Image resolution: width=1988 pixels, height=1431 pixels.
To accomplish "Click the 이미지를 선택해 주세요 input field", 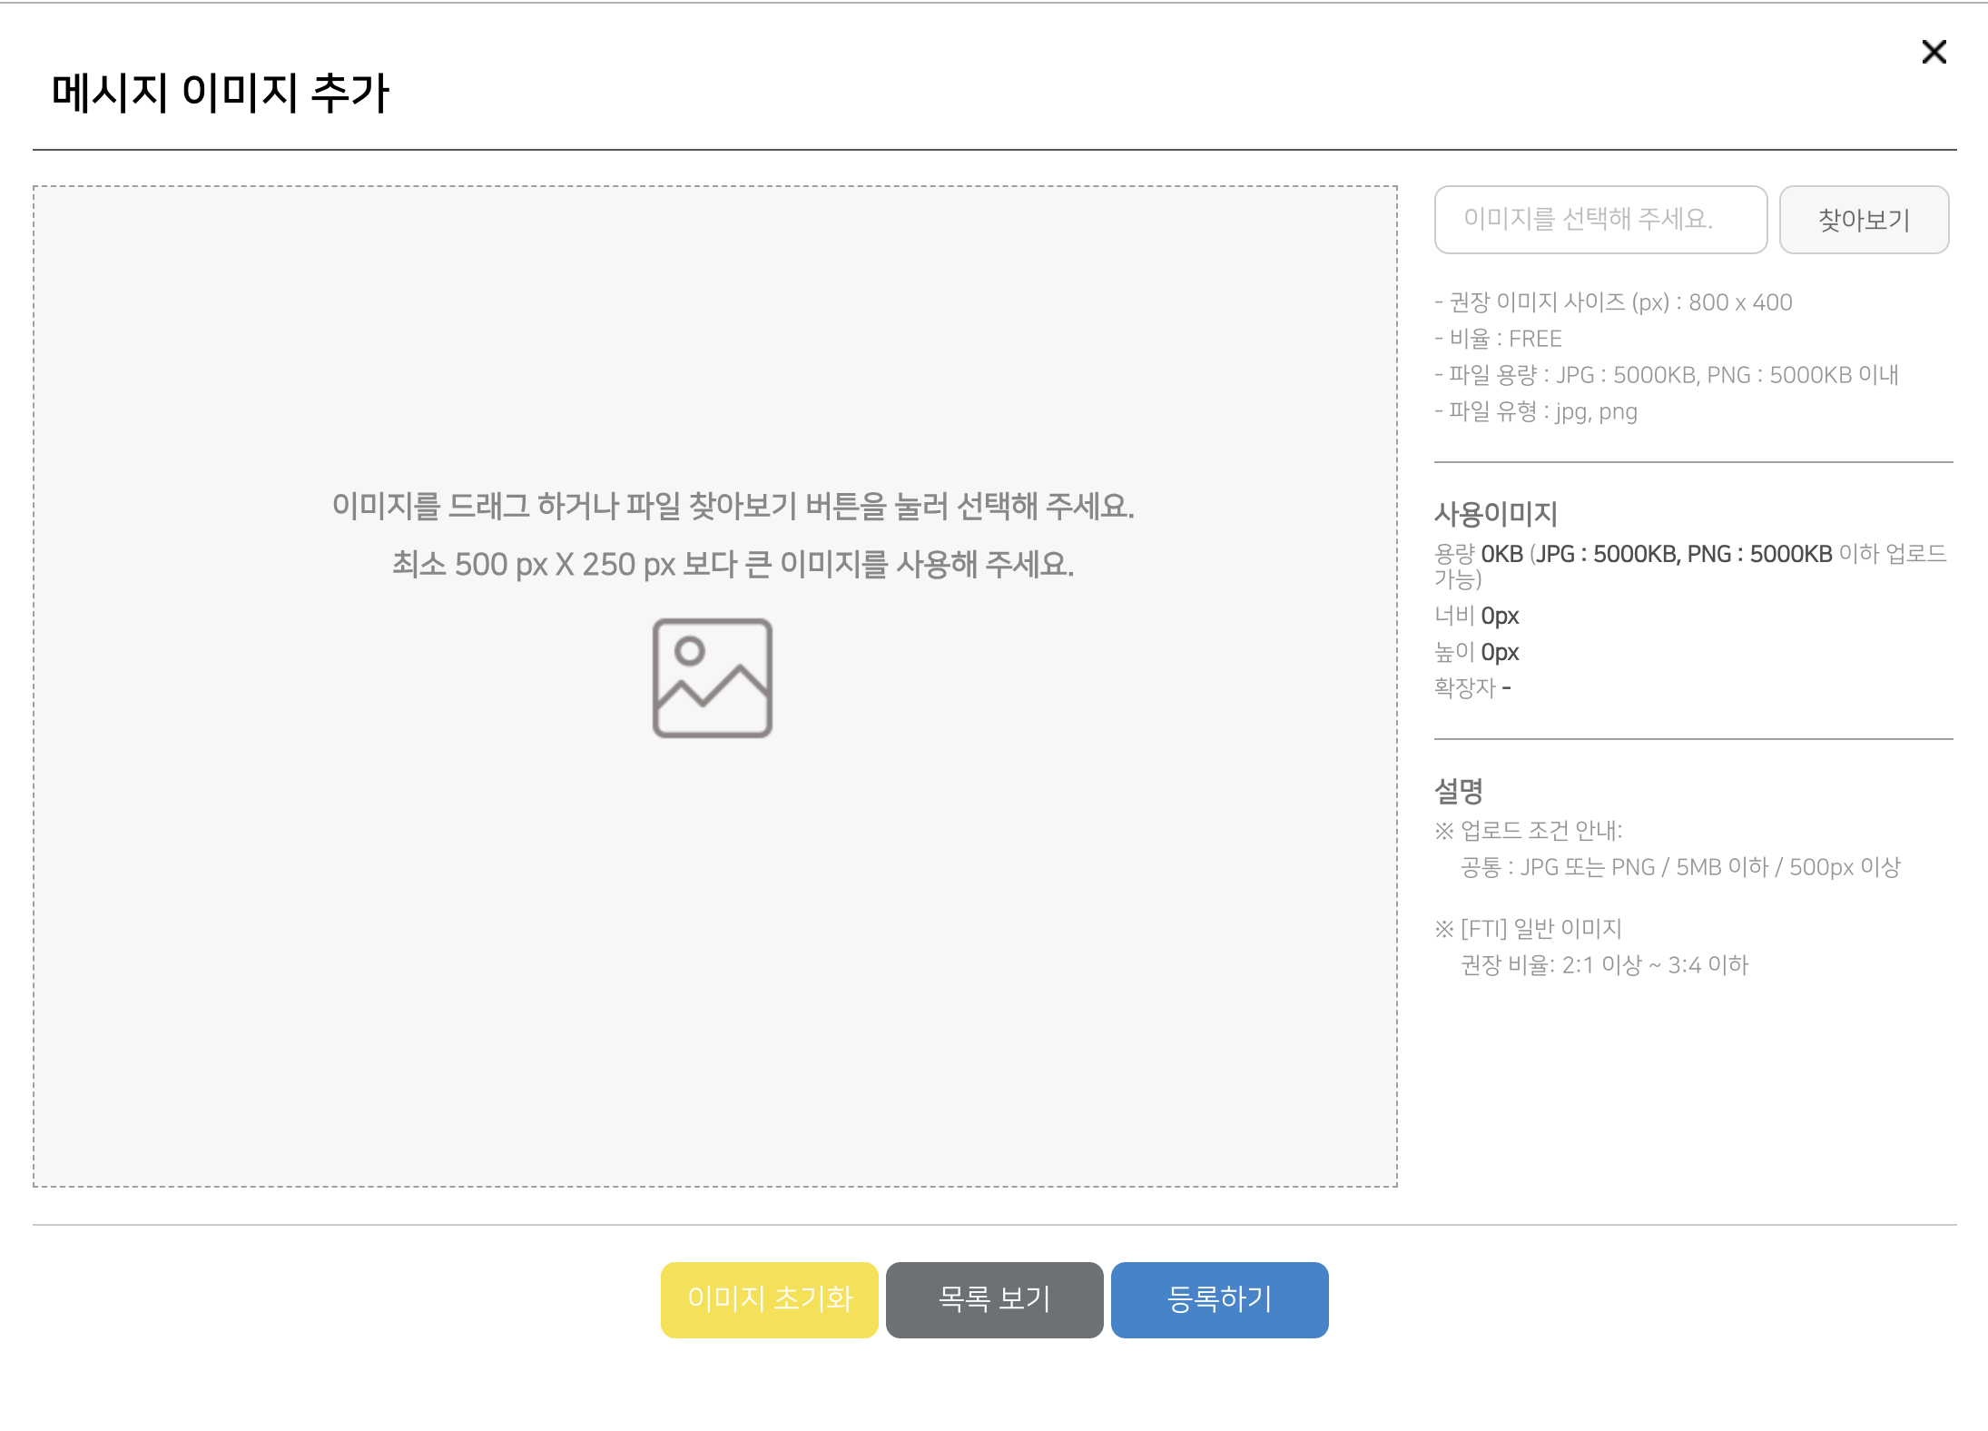I will pyautogui.click(x=1600, y=220).
